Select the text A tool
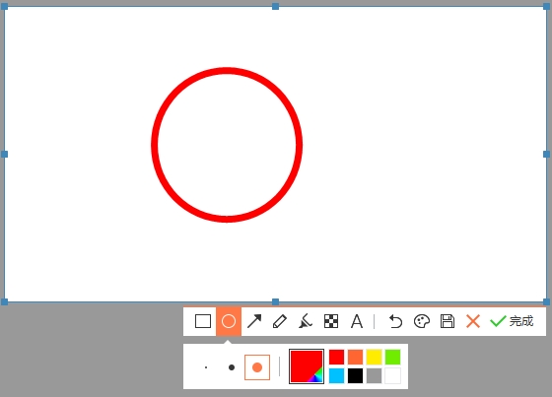This screenshot has height=397, width=552. (x=357, y=321)
